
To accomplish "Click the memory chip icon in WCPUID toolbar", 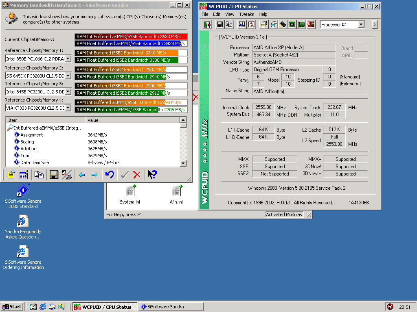I will click(x=283, y=24).
